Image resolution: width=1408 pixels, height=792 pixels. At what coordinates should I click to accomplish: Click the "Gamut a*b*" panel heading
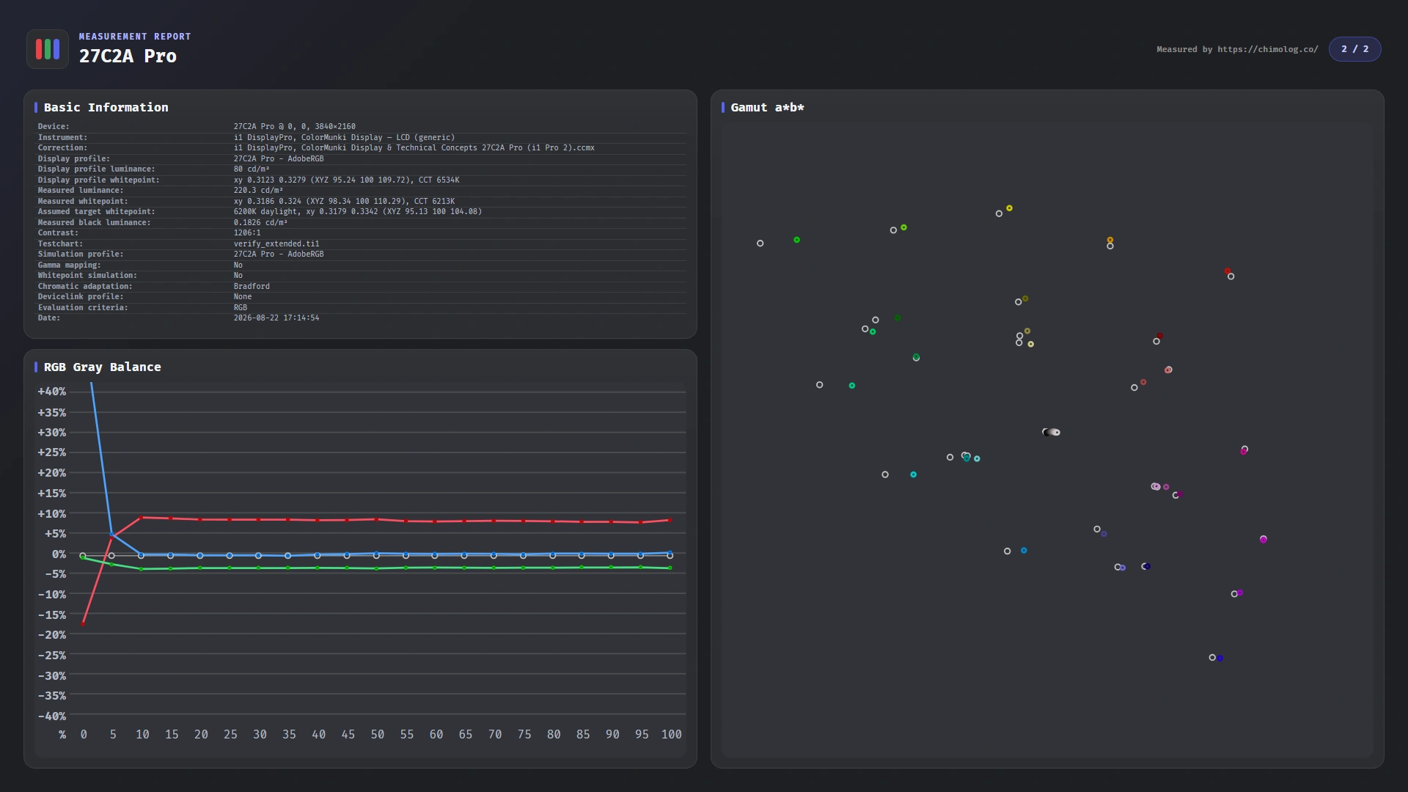point(767,108)
